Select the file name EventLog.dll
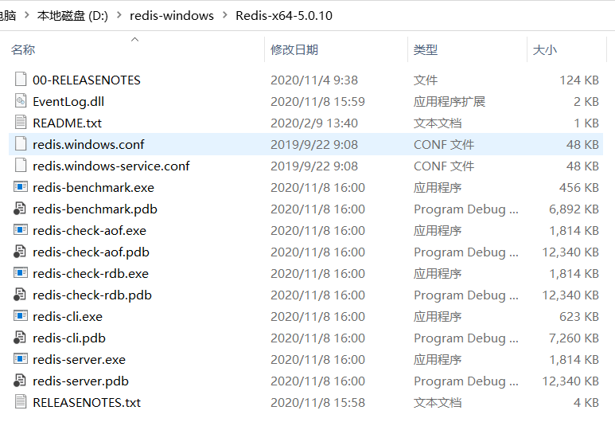The image size is (615, 426). pyautogui.click(x=68, y=102)
